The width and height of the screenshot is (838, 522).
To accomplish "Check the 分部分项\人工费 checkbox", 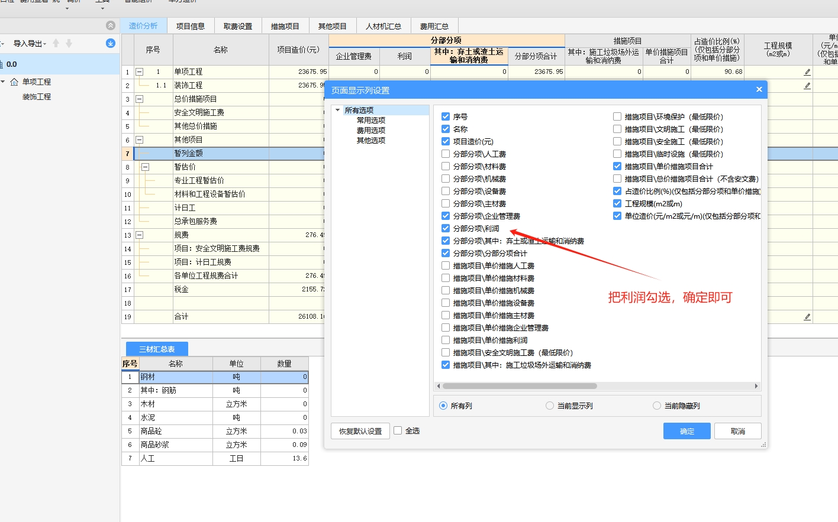I will (x=446, y=154).
